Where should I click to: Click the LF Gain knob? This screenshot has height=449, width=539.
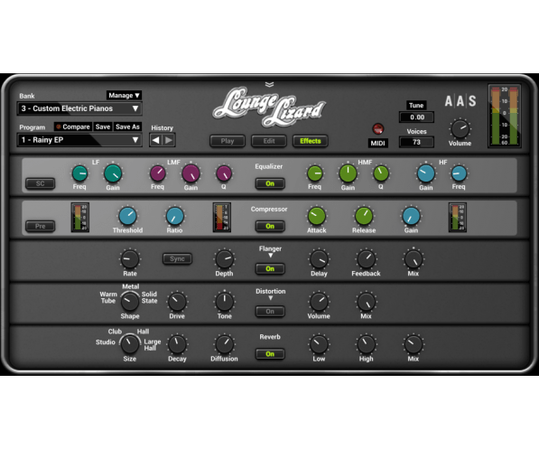tap(113, 173)
